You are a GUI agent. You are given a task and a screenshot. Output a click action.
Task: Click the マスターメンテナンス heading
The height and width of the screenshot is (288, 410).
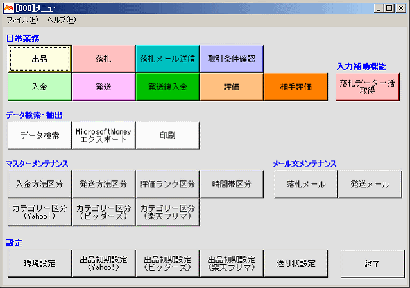pyautogui.click(x=37, y=164)
